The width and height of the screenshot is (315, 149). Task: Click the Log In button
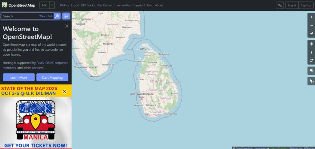292,5
